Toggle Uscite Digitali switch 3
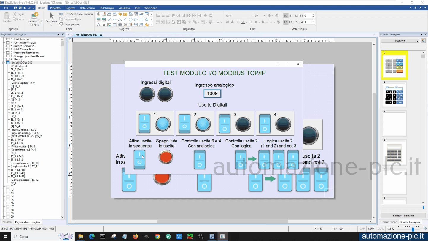This screenshot has height=241, width=428. 225,123
